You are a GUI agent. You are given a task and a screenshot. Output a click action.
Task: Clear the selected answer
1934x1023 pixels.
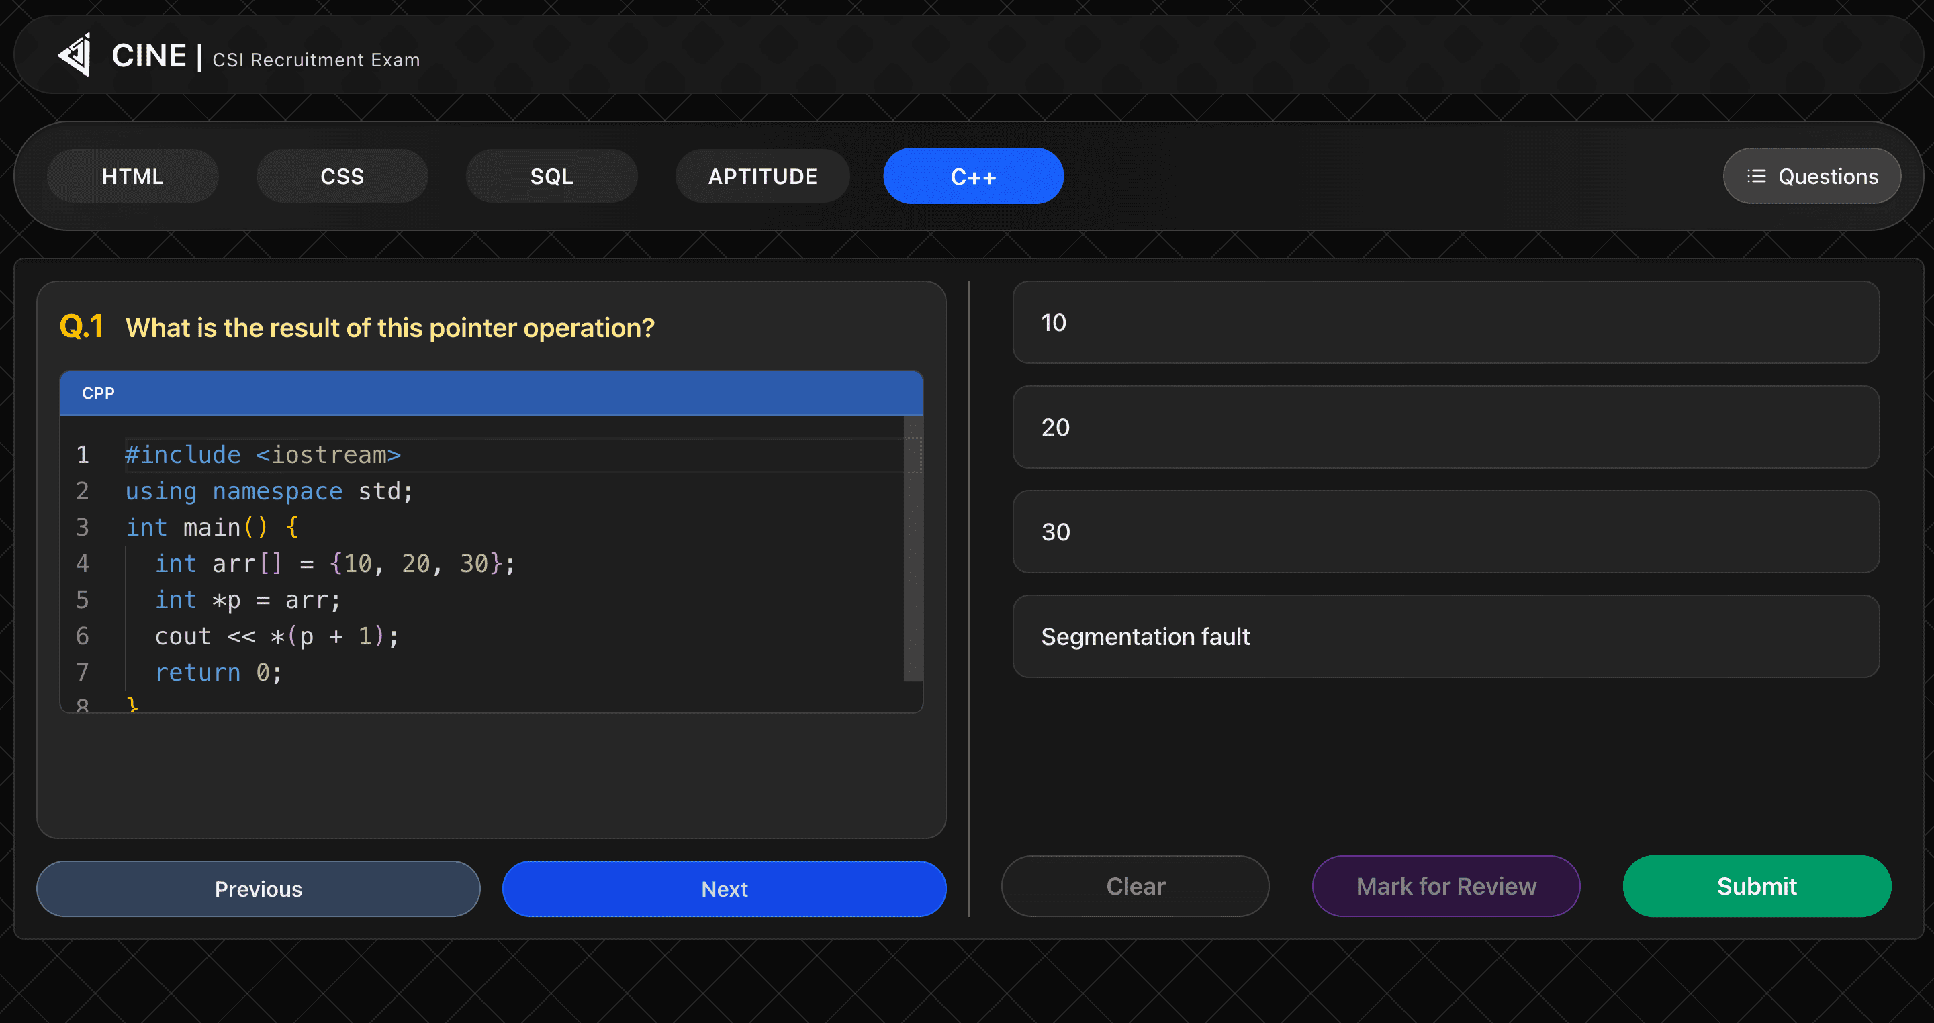(x=1134, y=887)
